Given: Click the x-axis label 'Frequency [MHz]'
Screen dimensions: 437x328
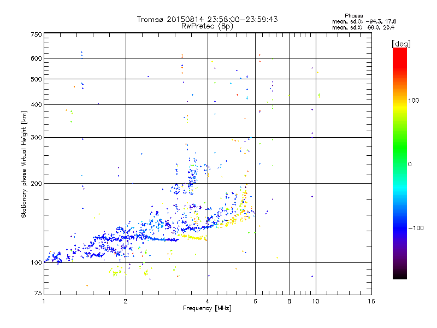Looking at the screenshot, I should pyautogui.click(x=207, y=308).
